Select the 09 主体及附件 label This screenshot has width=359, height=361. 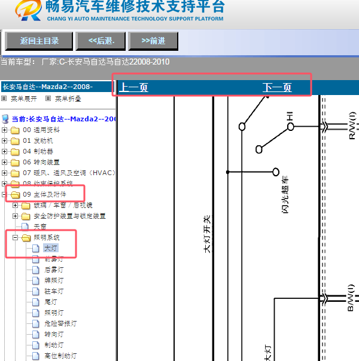coord(44,194)
